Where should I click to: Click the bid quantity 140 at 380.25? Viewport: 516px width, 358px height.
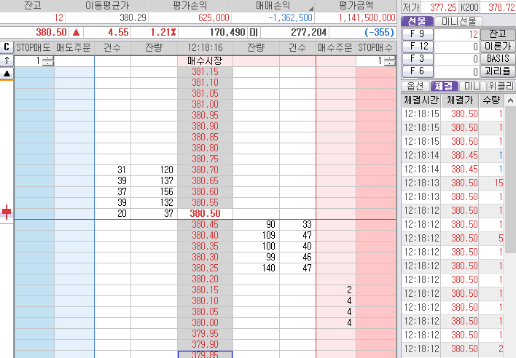[x=256, y=268]
